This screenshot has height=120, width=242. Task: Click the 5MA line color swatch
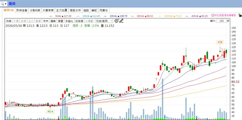tap(50, 16)
